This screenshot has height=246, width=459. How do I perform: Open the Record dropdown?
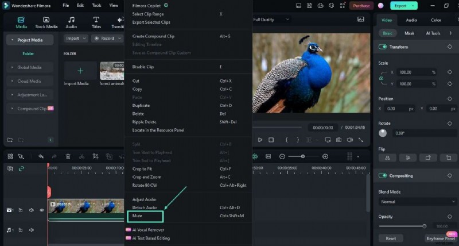pyautogui.click(x=107, y=39)
